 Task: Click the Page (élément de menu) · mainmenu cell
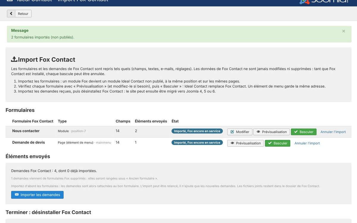(x=84, y=143)
